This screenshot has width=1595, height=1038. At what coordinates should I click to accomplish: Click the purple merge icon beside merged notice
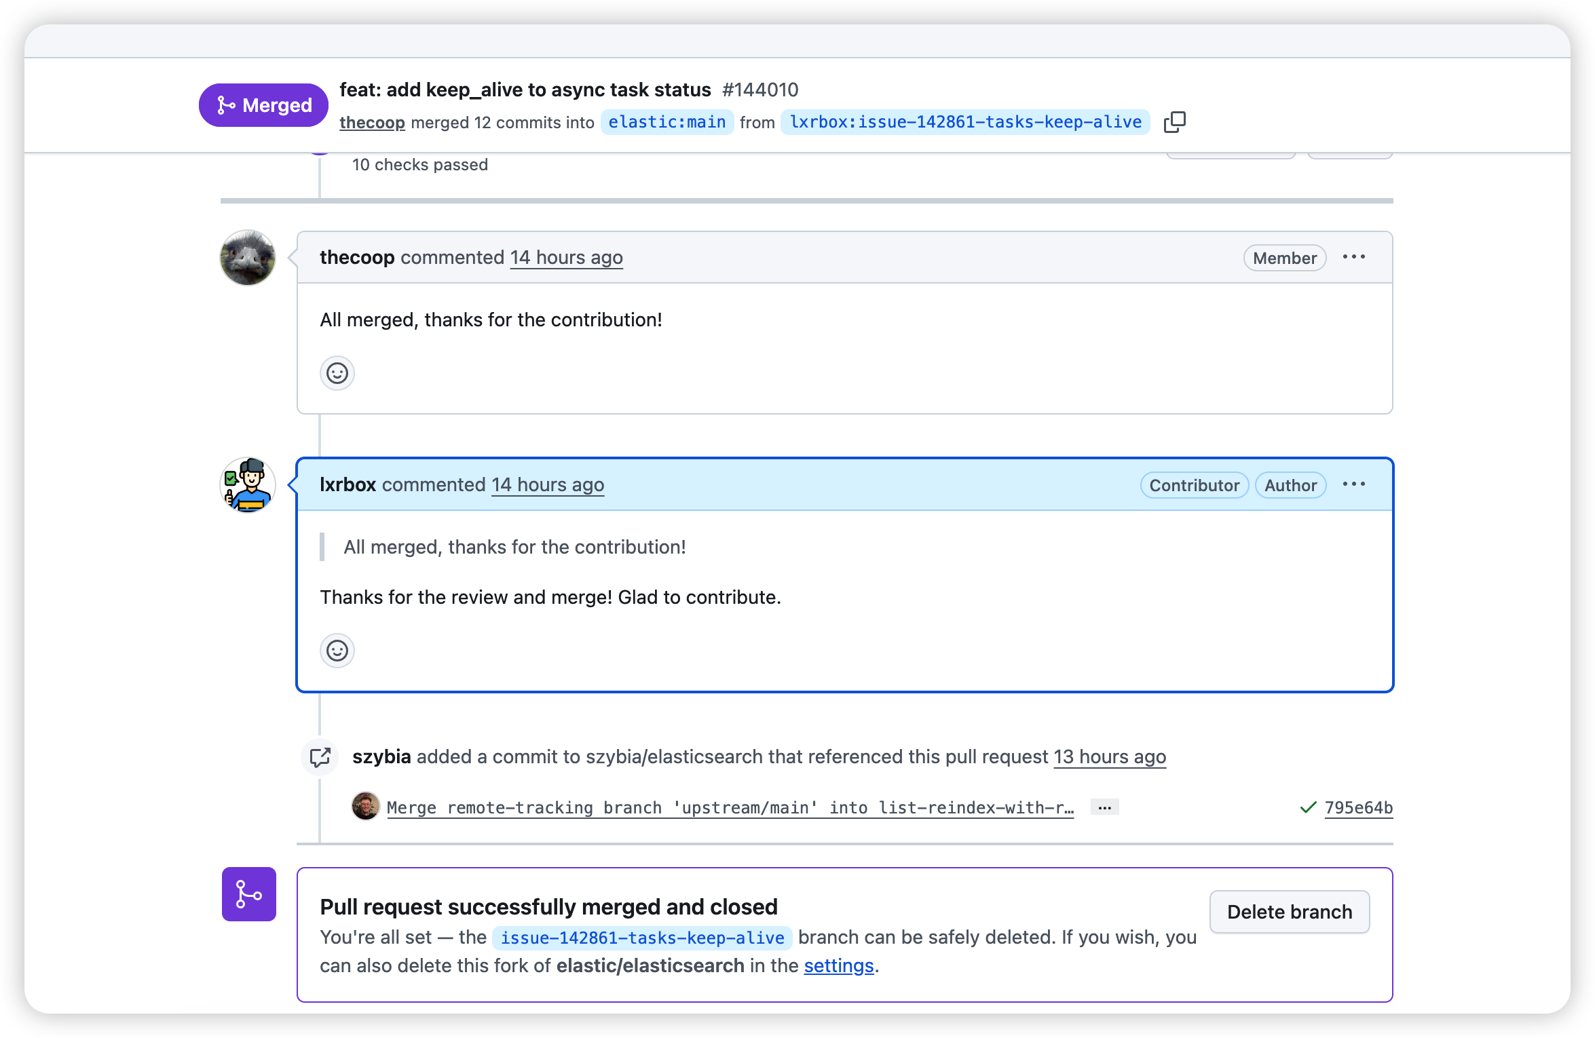pos(248,893)
